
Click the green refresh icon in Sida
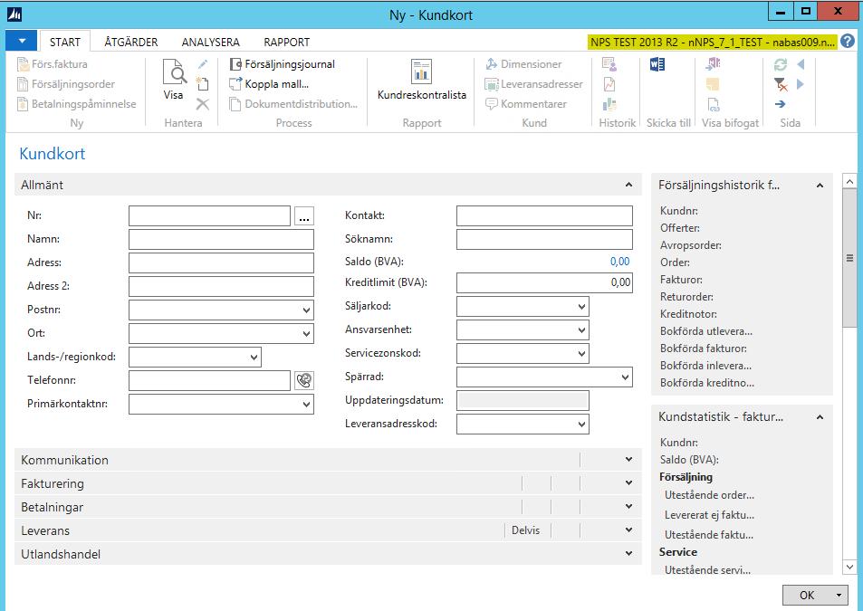[781, 64]
